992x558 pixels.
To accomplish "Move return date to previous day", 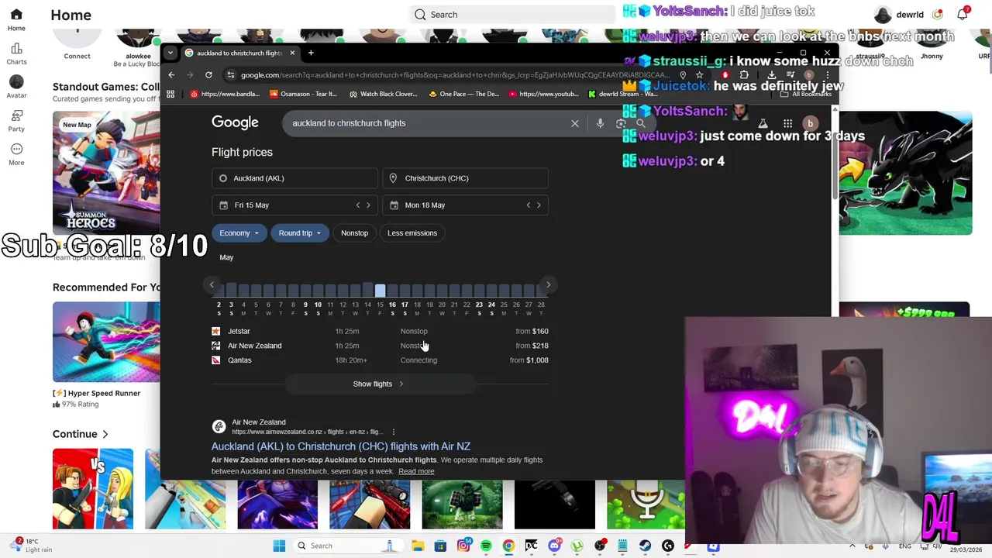I will tap(529, 205).
